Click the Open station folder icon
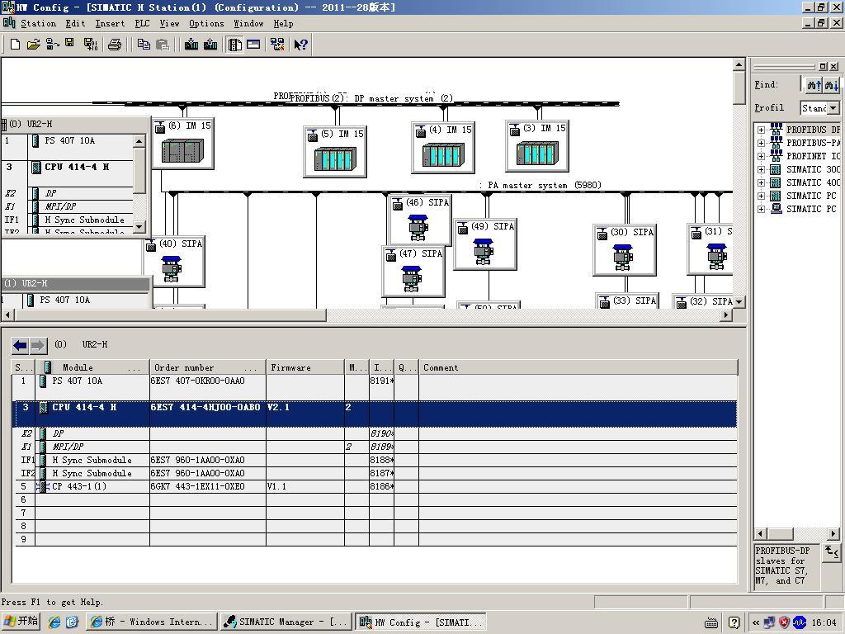 point(33,45)
